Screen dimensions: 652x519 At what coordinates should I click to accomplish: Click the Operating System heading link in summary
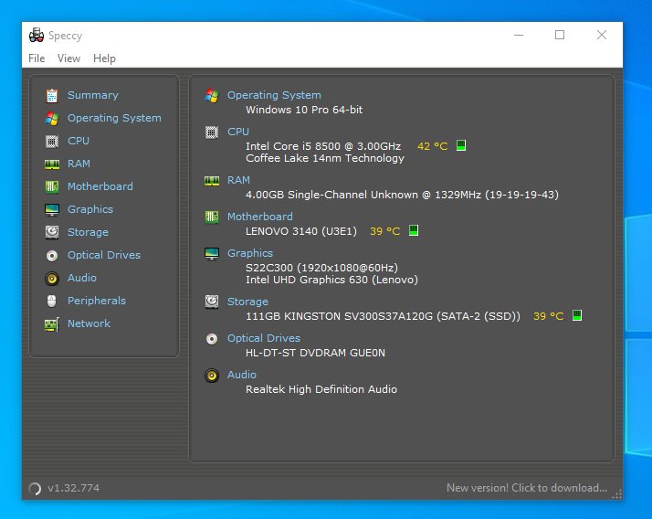(x=274, y=95)
